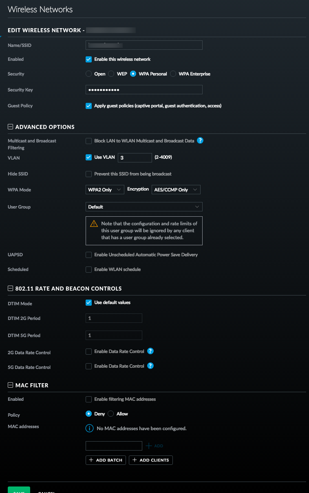Select Allow MAC filter policy
309x493 pixels.
111,414
